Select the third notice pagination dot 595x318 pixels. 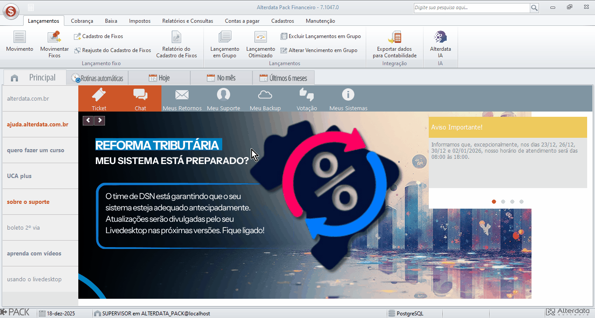[x=512, y=202]
